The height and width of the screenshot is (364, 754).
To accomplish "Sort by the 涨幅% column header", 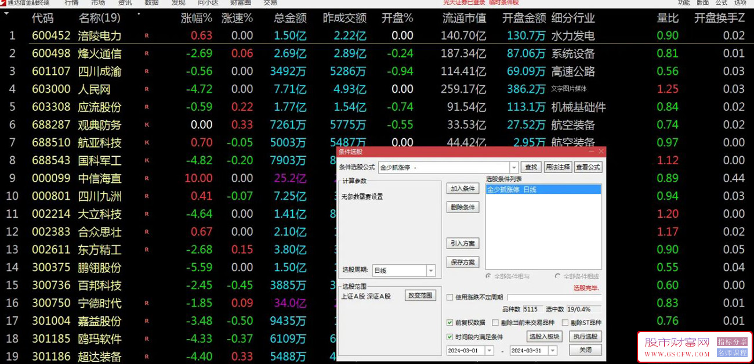I will click(x=197, y=19).
